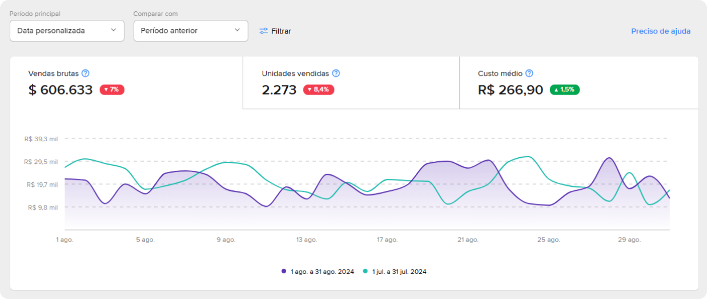
Task: Click the Filtrar sliders icon
Action: point(263,31)
